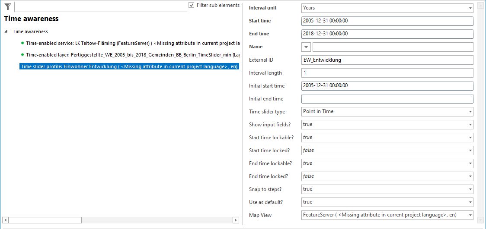Image resolution: width=486 pixels, height=229 pixels.
Task: Click the Time awareness heading text
Action: click(31, 19)
